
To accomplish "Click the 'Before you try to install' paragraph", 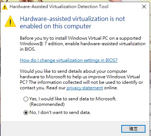I will [x=83, y=44].
